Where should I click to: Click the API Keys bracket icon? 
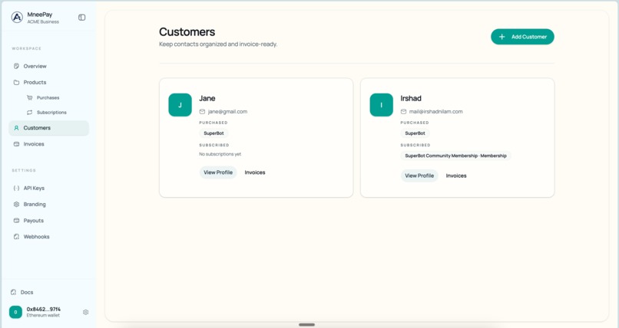tap(16, 189)
